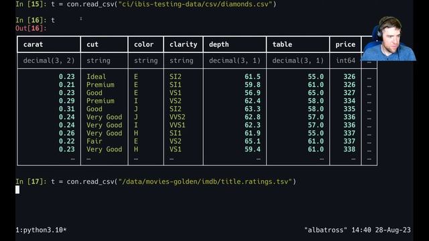Click the VVS2 clarity cell

[x=177, y=117]
